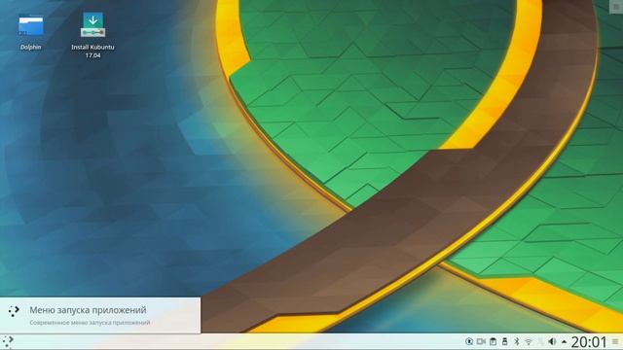Click the 20:01 digital clock
The width and height of the screenshot is (623, 350).
pyautogui.click(x=589, y=341)
